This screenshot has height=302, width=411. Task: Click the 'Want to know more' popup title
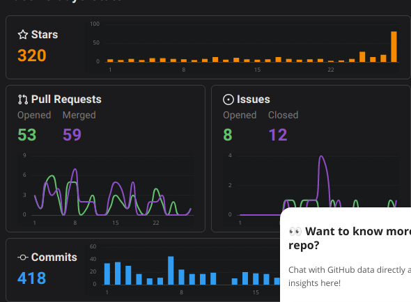(x=350, y=239)
